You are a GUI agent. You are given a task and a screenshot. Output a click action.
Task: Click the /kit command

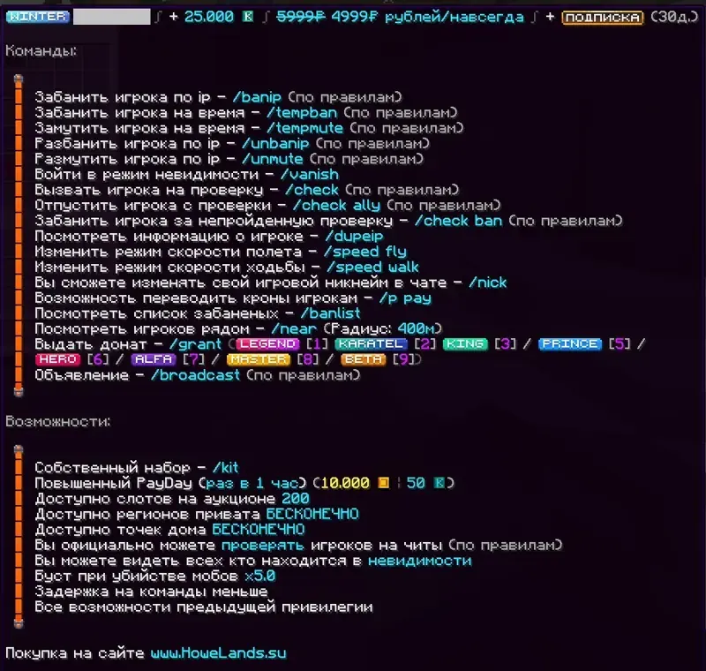(226, 467)
